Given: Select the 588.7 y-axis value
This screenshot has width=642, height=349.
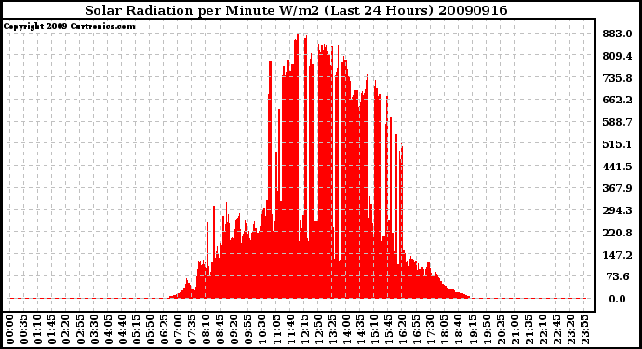Looking at the screenshot, I should (x=618, y=122).
